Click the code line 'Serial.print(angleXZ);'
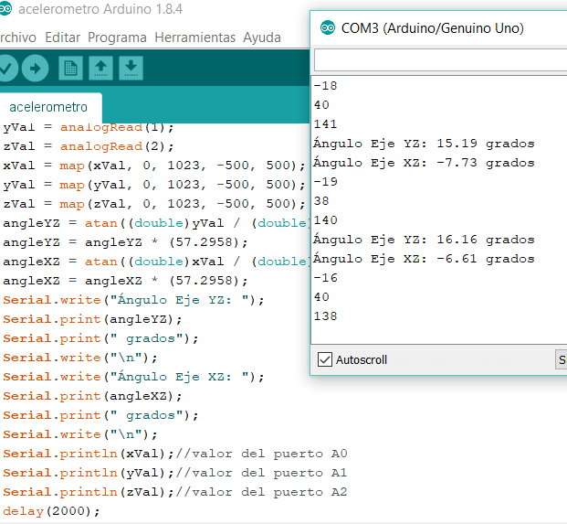 (x=92, y=396)
